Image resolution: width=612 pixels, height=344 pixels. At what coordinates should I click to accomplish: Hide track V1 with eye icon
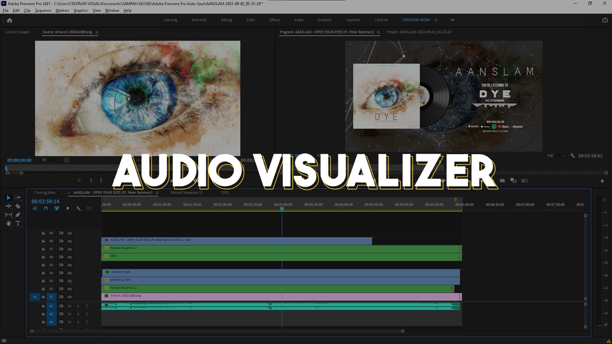(70, 297)
